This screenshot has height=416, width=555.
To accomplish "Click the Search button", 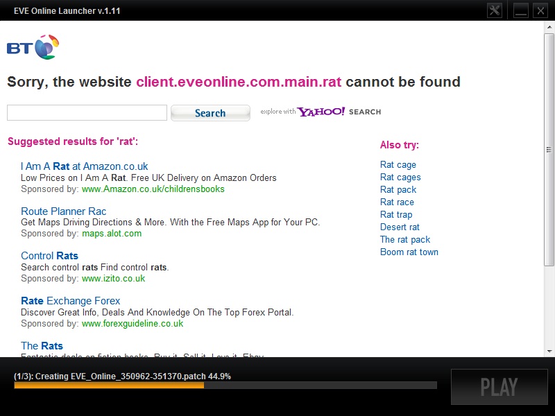I will pos(210,113).
